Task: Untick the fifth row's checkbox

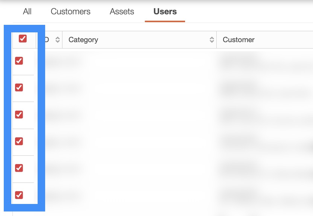Action: (19, 168)
